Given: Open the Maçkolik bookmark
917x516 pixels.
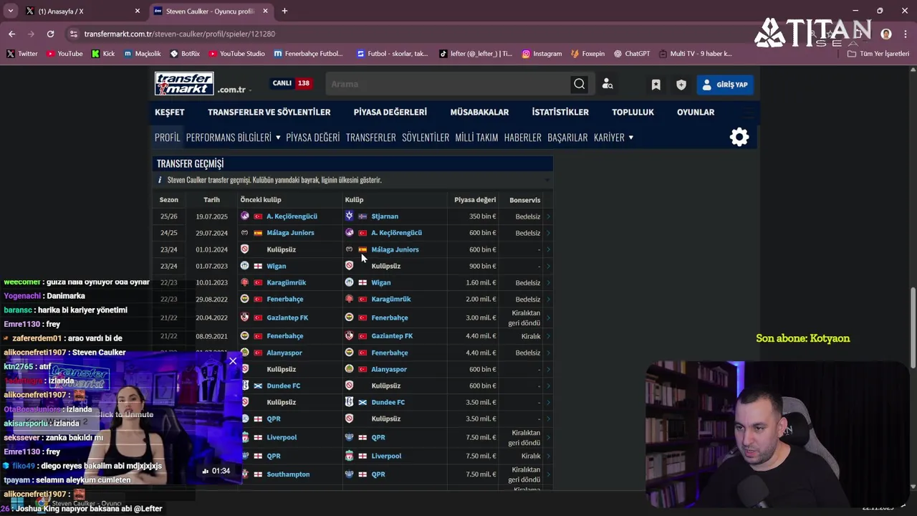Looking at the screenshot, I should coord(142,53).
